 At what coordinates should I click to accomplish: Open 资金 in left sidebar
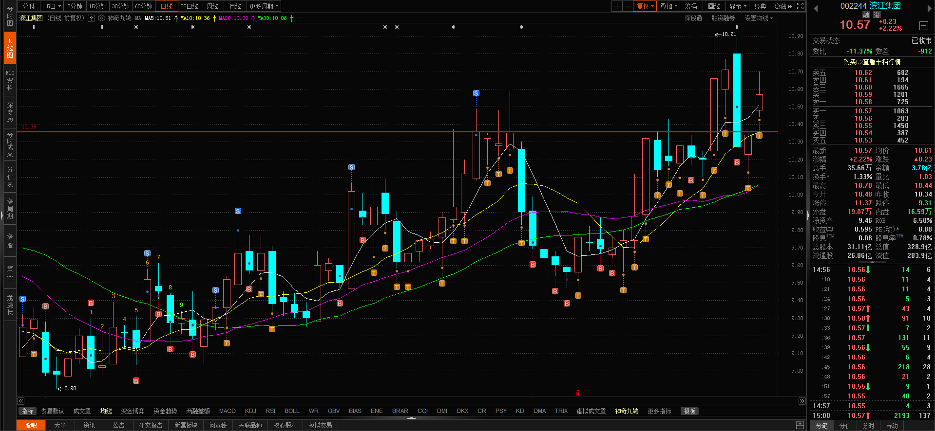click(10, 273)
